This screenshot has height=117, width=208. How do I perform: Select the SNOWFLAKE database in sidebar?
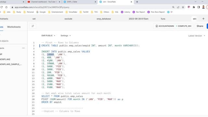pos(5,59)
